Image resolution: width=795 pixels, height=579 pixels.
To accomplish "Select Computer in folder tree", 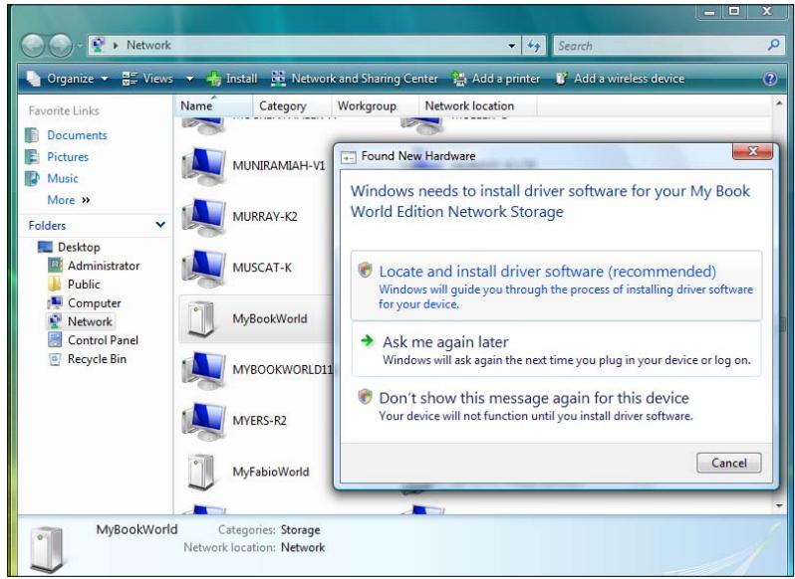I will click(95, 303).
